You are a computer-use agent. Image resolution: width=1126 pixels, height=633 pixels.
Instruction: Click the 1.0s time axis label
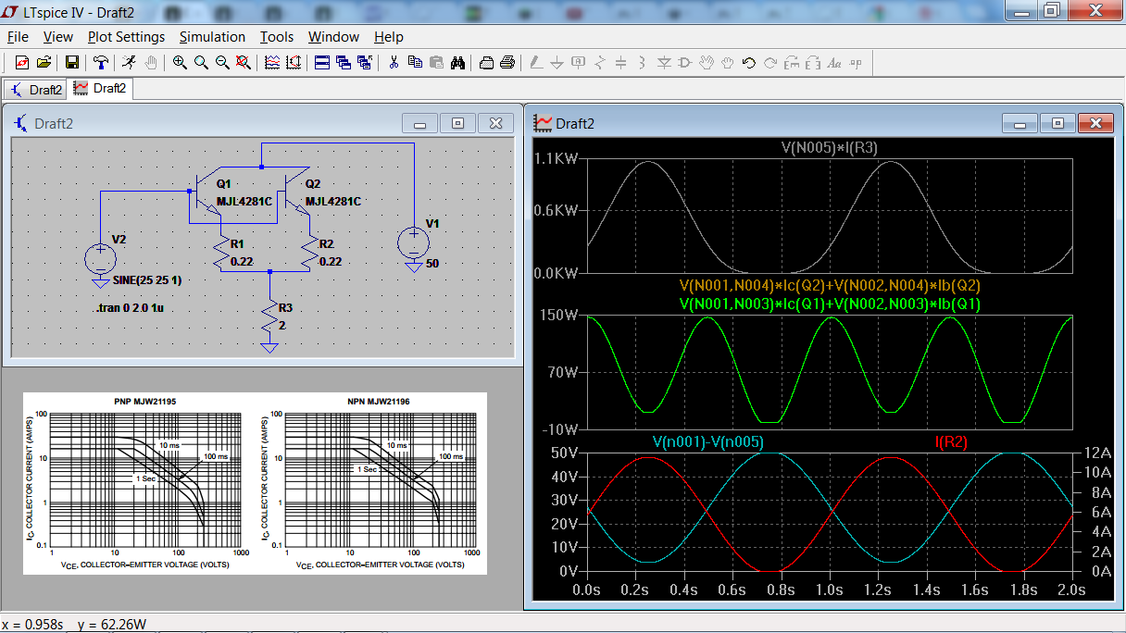[830, 589]
